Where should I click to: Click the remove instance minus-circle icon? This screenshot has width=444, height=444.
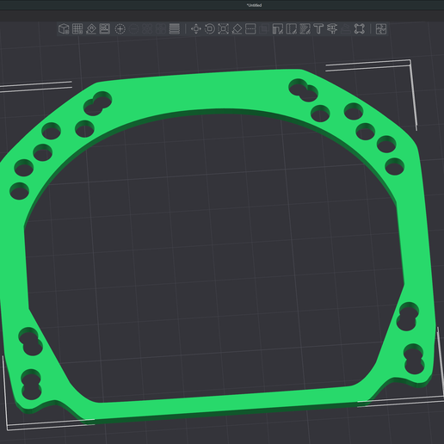click(x=133, y=29)
